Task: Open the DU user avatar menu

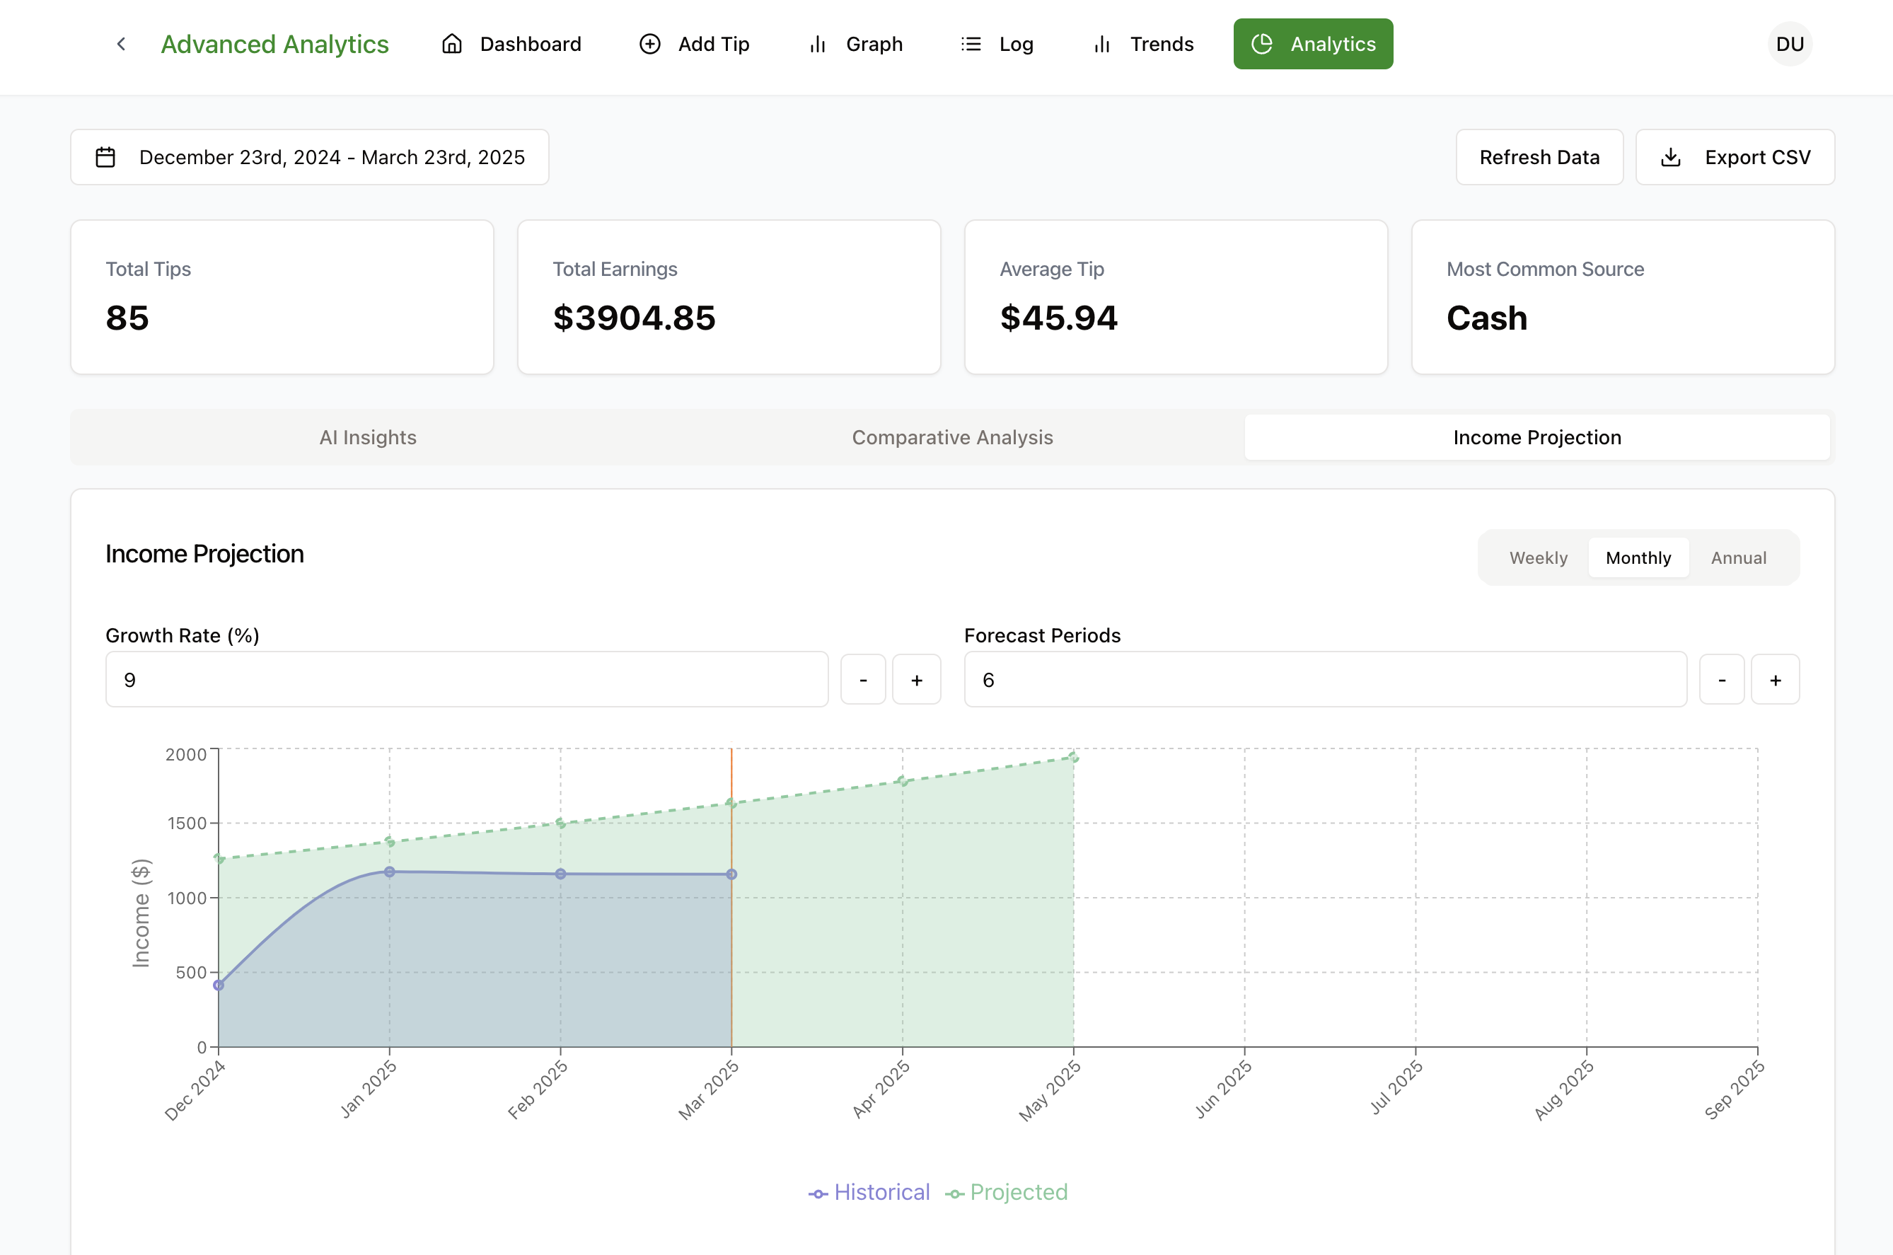Action: (1789, 44)
